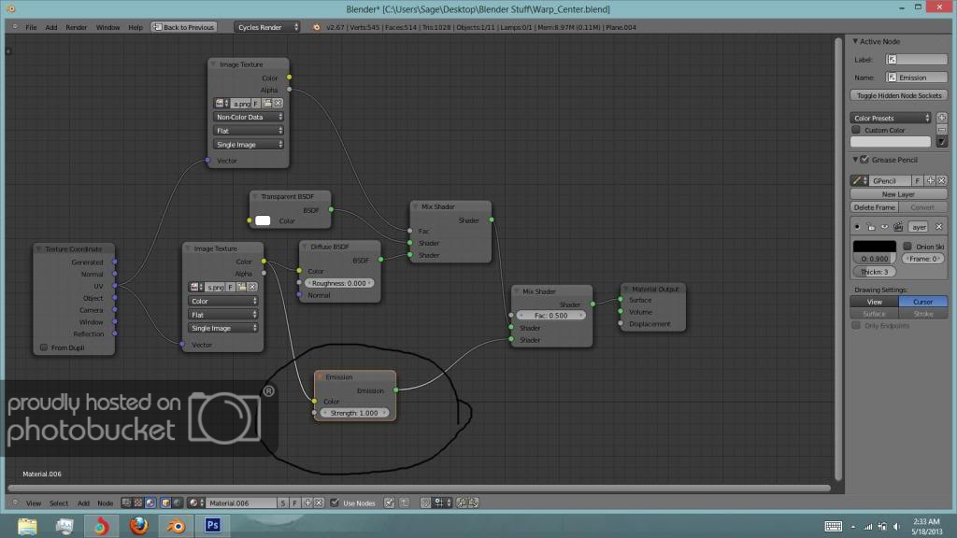957x538 pixels.
Task: Delete grease pencil layer X icon
Action: coord(938,227)
